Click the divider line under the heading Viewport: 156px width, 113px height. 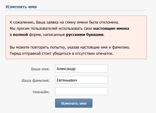point(76,10)
